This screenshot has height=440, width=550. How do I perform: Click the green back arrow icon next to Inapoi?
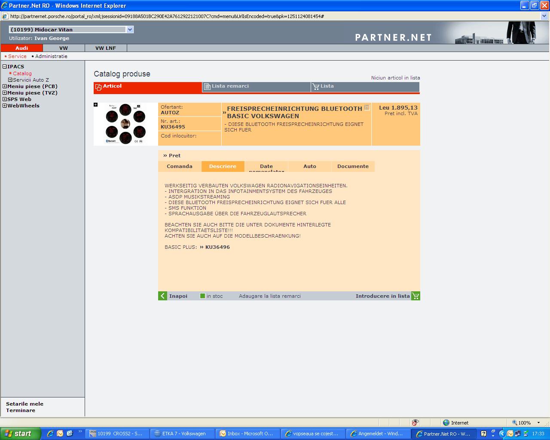click(x=162, y=296)
